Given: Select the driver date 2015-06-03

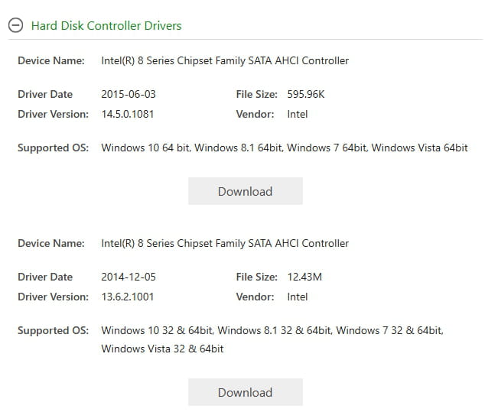Looking at the screenshot, I should (129, 94).
